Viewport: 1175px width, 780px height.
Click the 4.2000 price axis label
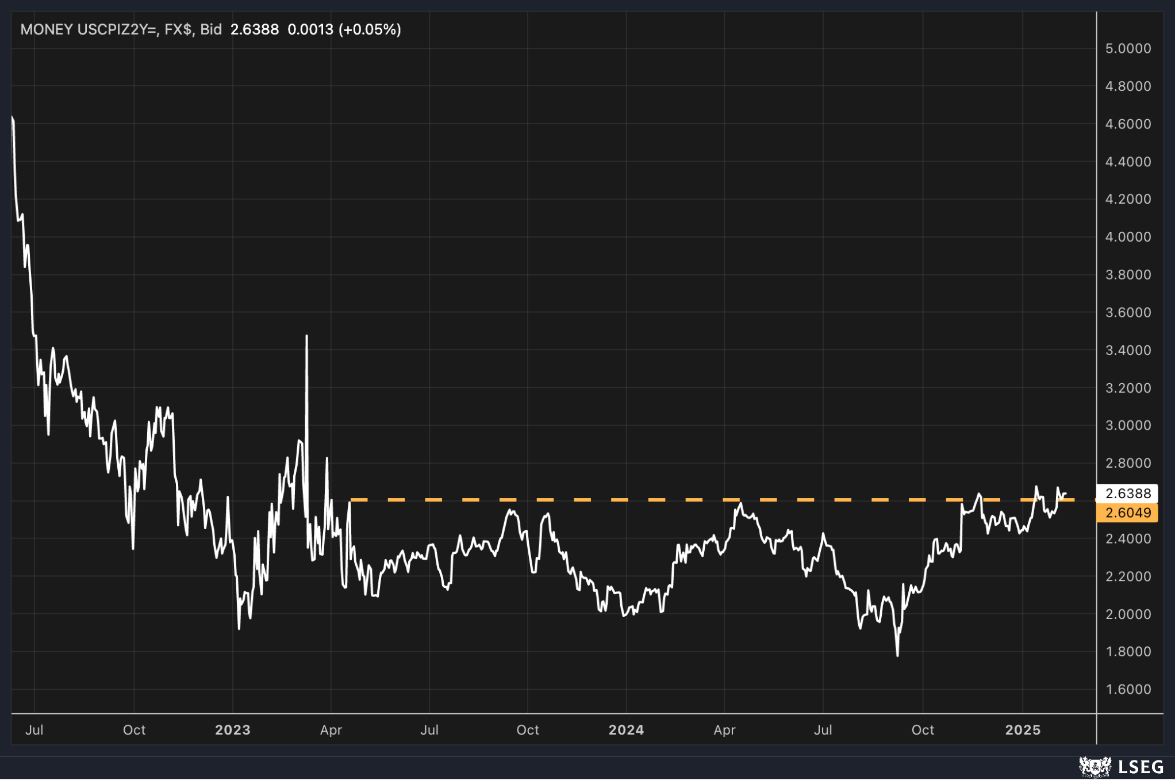click(x=1128, y=199)
